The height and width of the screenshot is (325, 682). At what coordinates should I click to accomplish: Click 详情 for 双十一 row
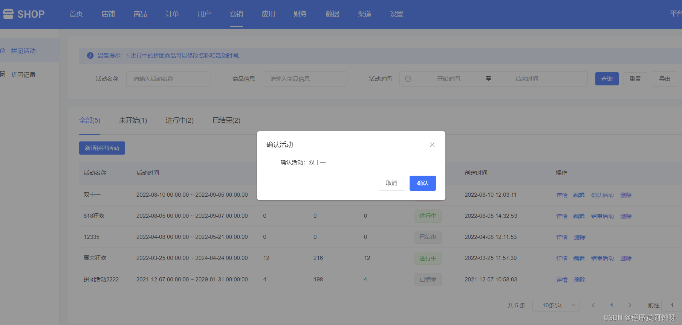(562, 195)
